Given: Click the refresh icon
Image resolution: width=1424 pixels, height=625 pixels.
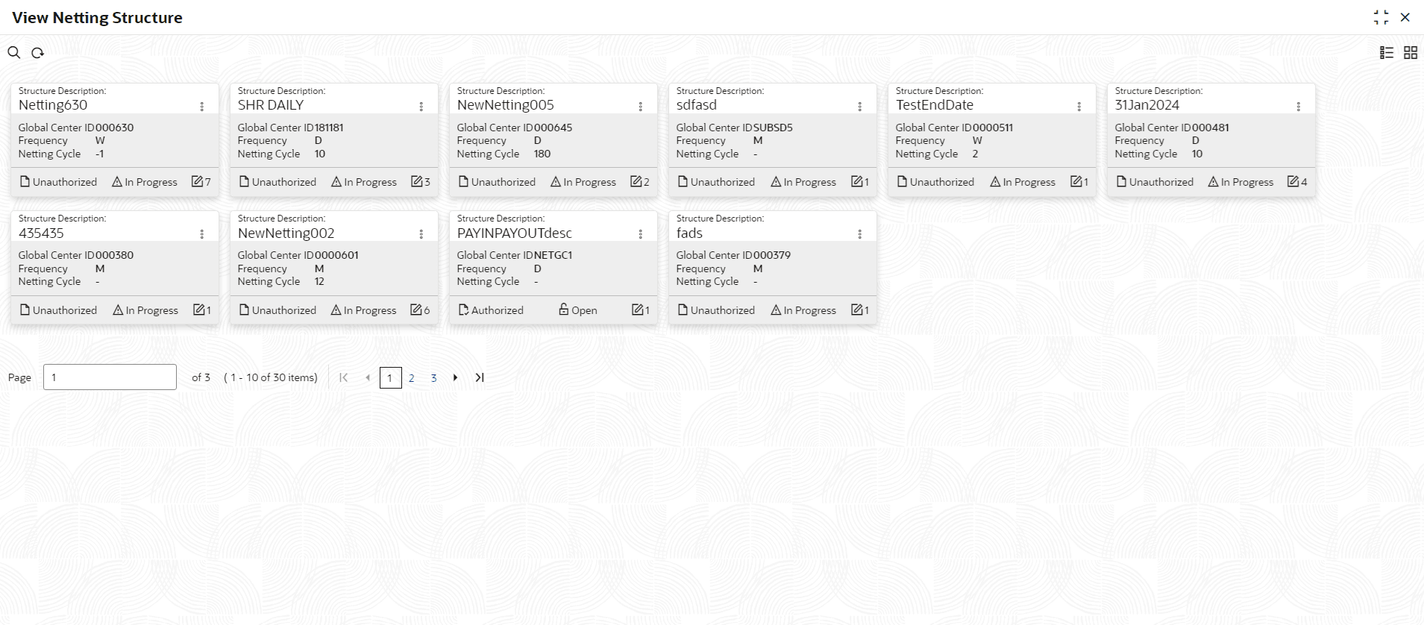Looking at the screenshot, I should click(37, 52).
